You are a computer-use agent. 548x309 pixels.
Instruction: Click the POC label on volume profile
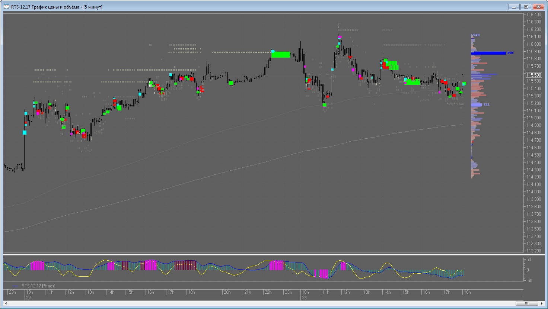tap(510, 53)
